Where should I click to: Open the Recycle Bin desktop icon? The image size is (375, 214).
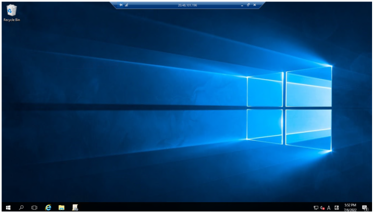pyautogui.click(x=11, y=12)
